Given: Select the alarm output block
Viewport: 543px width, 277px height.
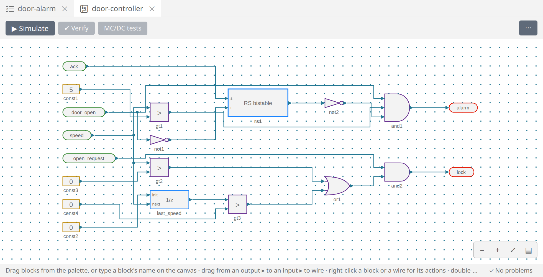Looking at the screenshot, I should pyautogui.click(x=463, y=108).
